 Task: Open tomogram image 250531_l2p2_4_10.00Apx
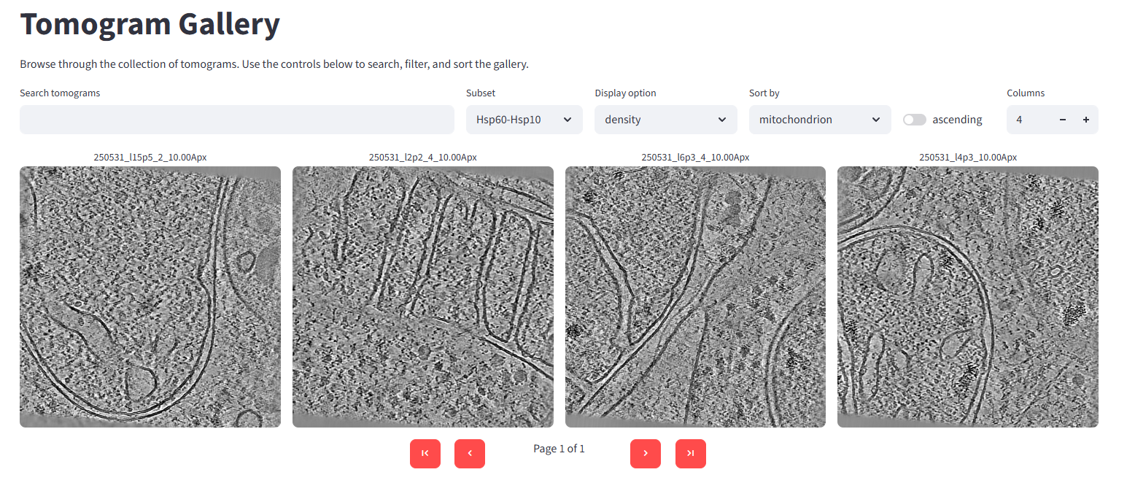pyautogui.click(x=423, y=297)
